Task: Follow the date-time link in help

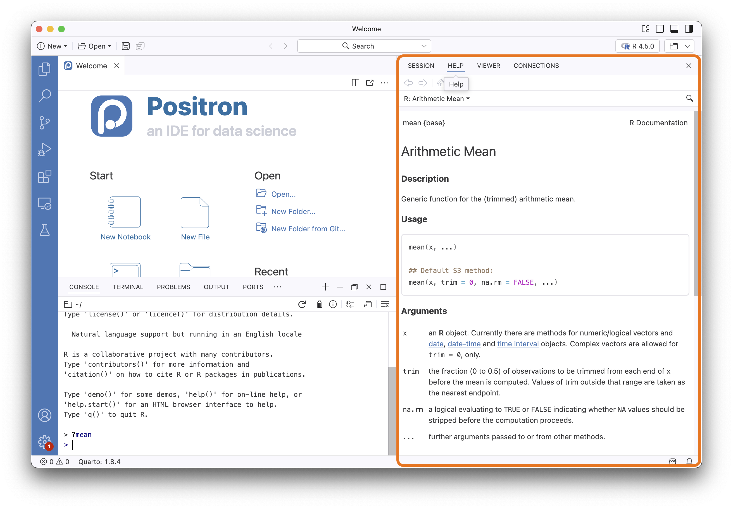Action: coord(464,344)
